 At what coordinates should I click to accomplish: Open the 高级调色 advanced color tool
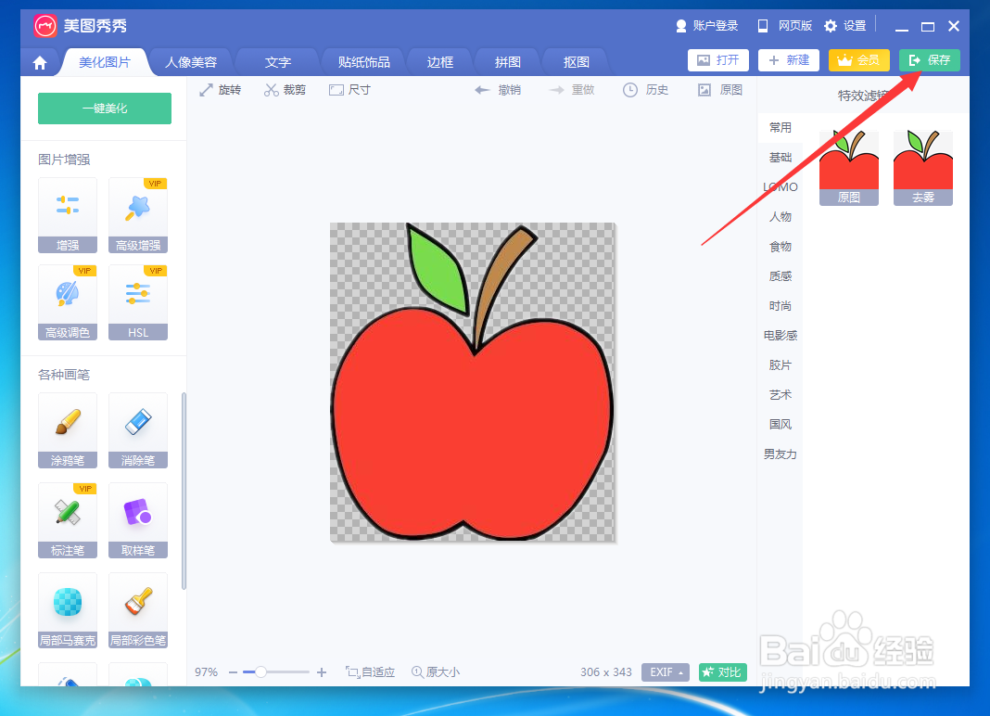click(67, 302)
